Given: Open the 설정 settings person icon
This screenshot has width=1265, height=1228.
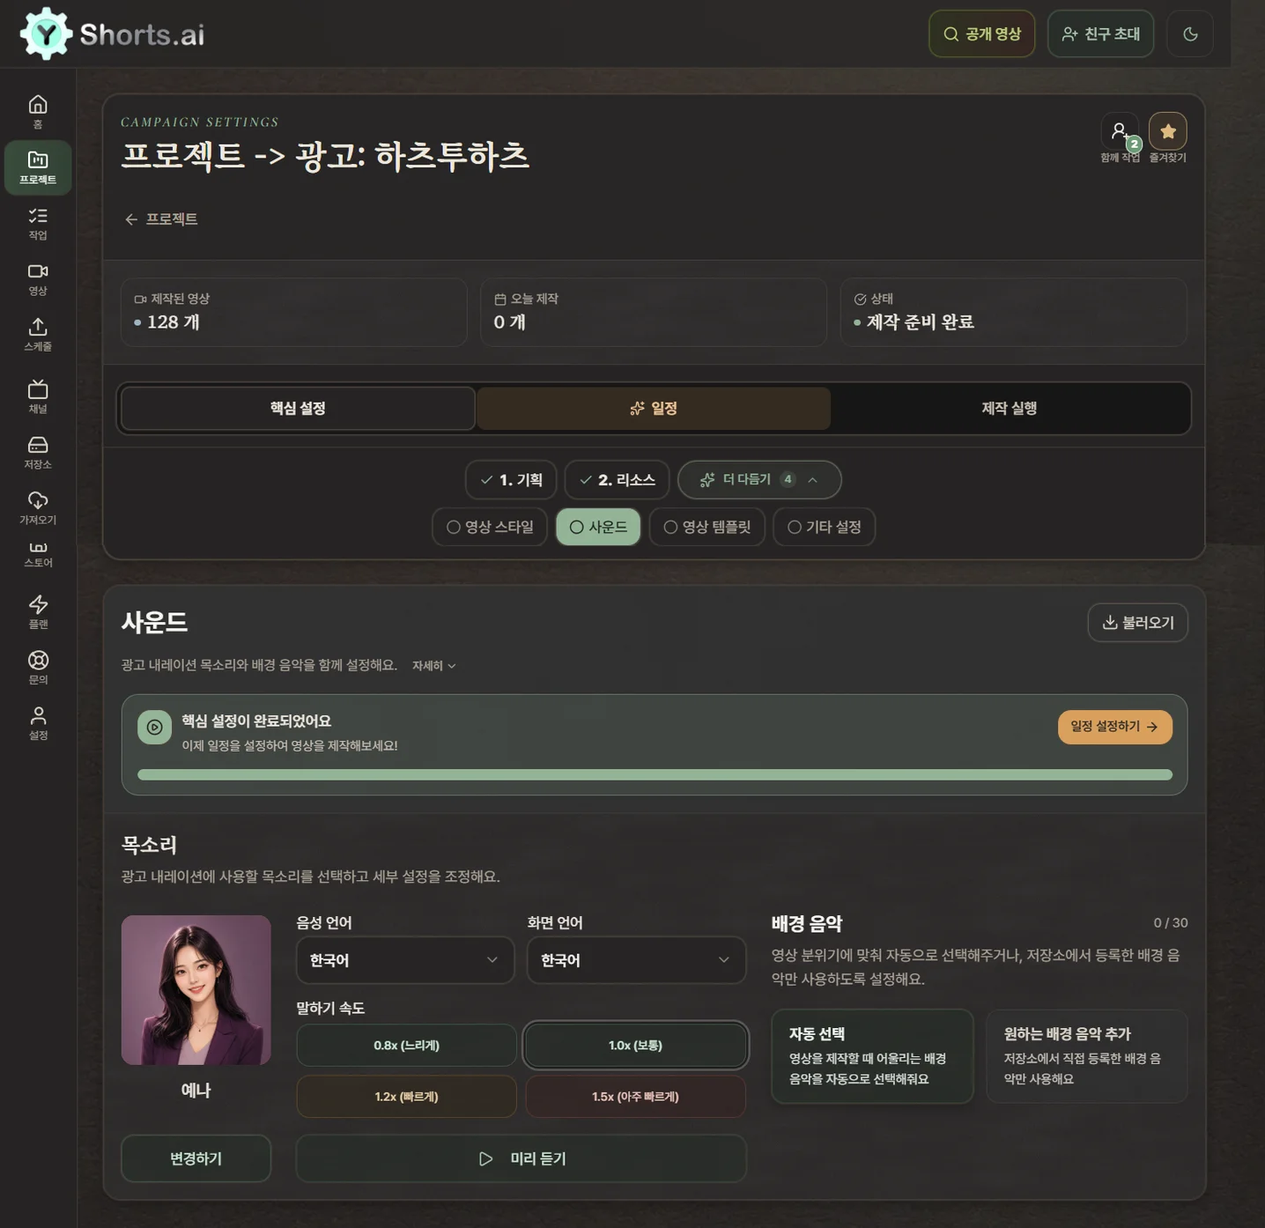Looking at the screenshot, I should pyautogui.click(x=38, y=722).
